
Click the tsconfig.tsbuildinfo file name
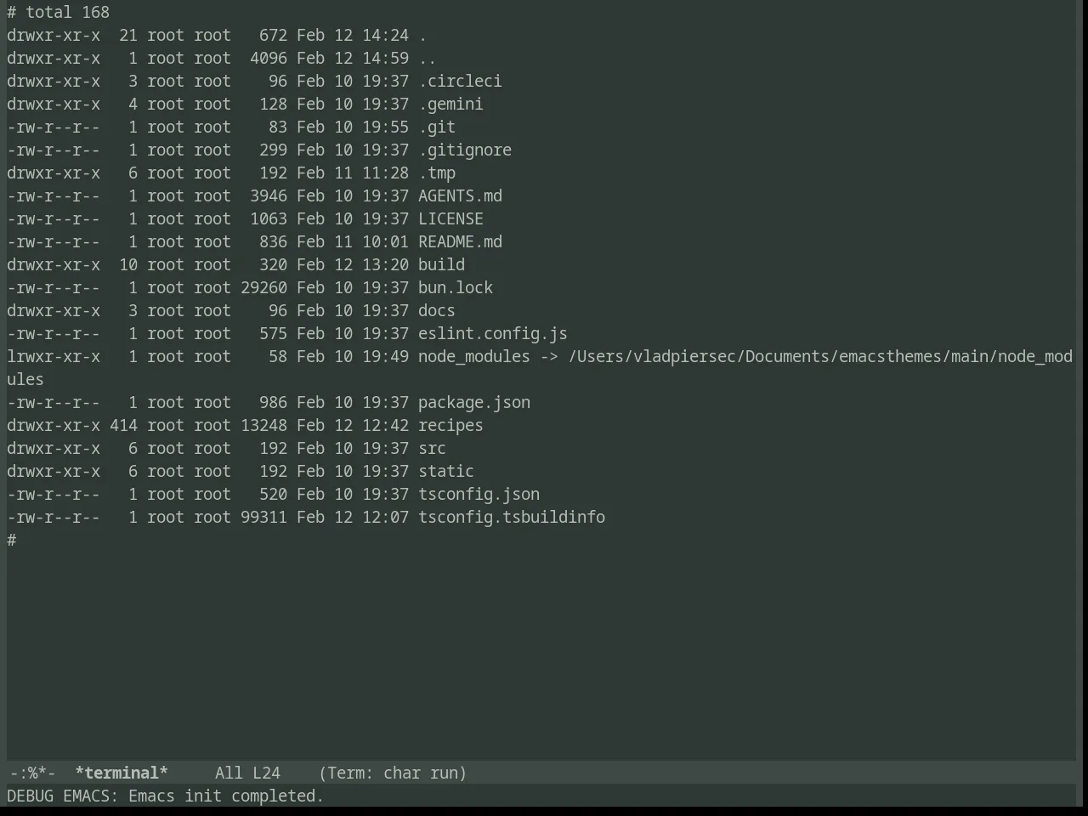click(512, 517)
